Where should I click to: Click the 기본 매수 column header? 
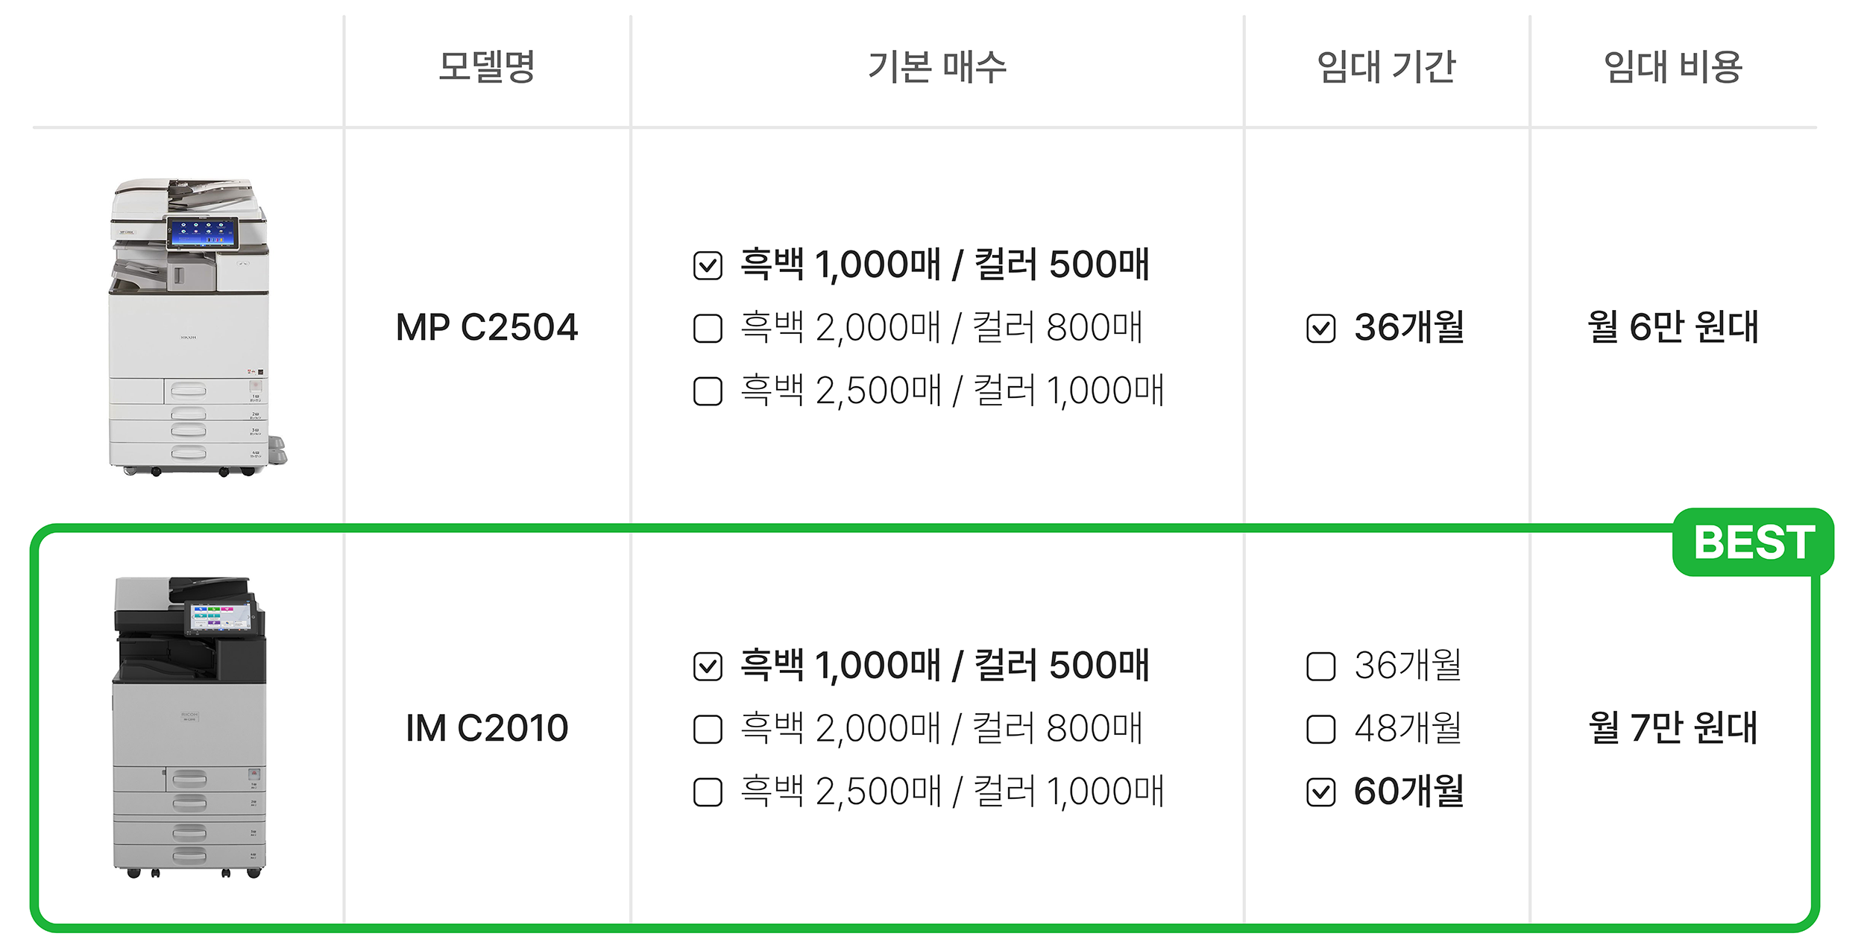pos(937,66)
